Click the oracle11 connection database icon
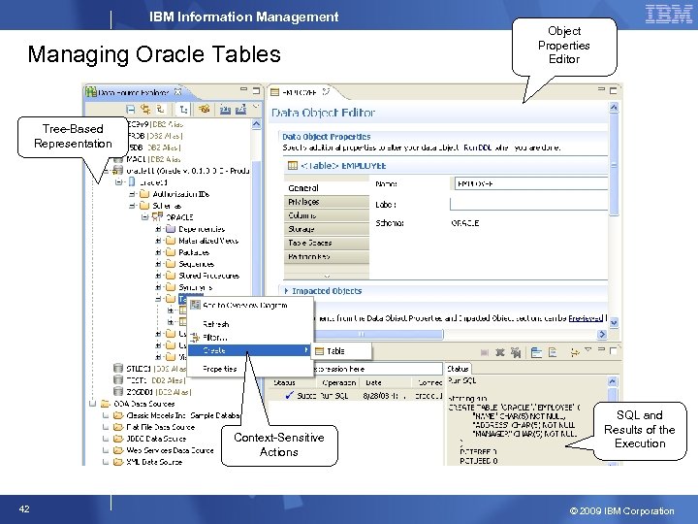This screenshot has height=524, width=698. [117, 170]
